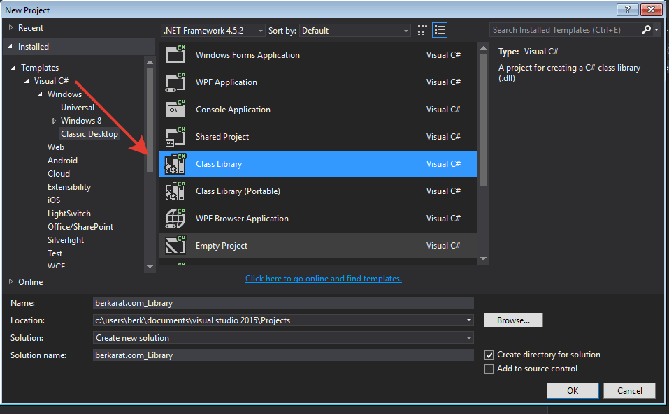Click the template list scroll down arrow
This screenshot has height=414, width=669.
[483, 258]
